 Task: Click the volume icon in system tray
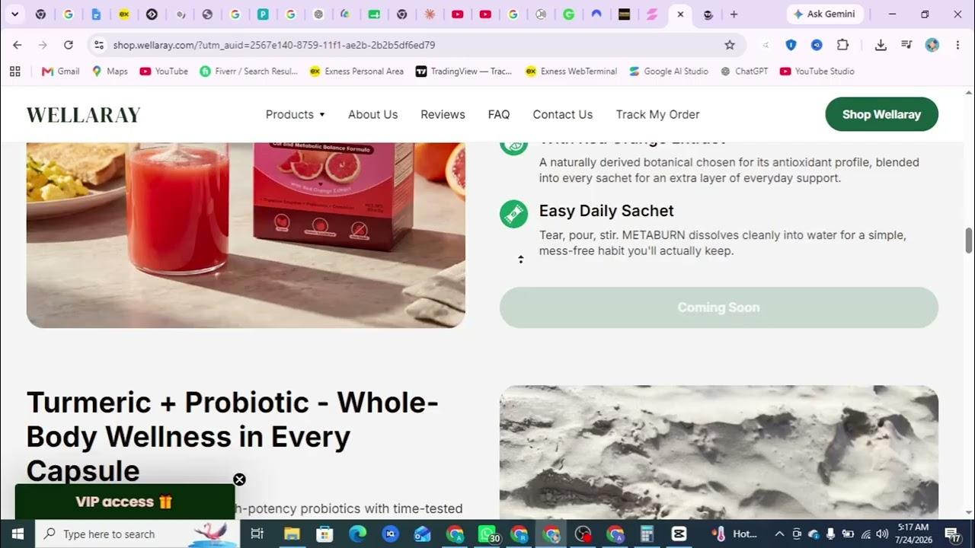(x=882, y=534)
